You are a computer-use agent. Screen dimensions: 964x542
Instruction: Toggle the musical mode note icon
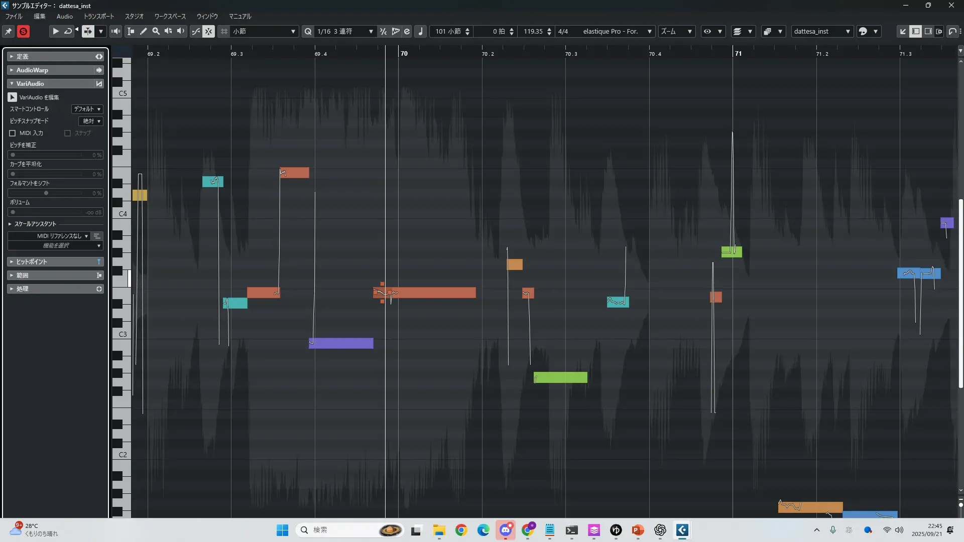(421, 31)
